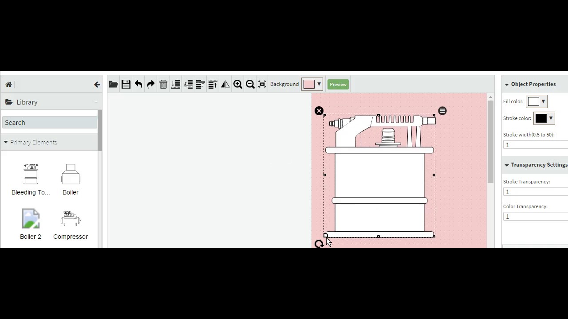The height and width of the screenshot is (319, 568).
Task: Click the Library folder icon
Action: (9, 102)
